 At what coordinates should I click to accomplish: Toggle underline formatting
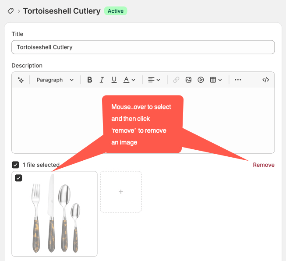click(x=114, y=80)
